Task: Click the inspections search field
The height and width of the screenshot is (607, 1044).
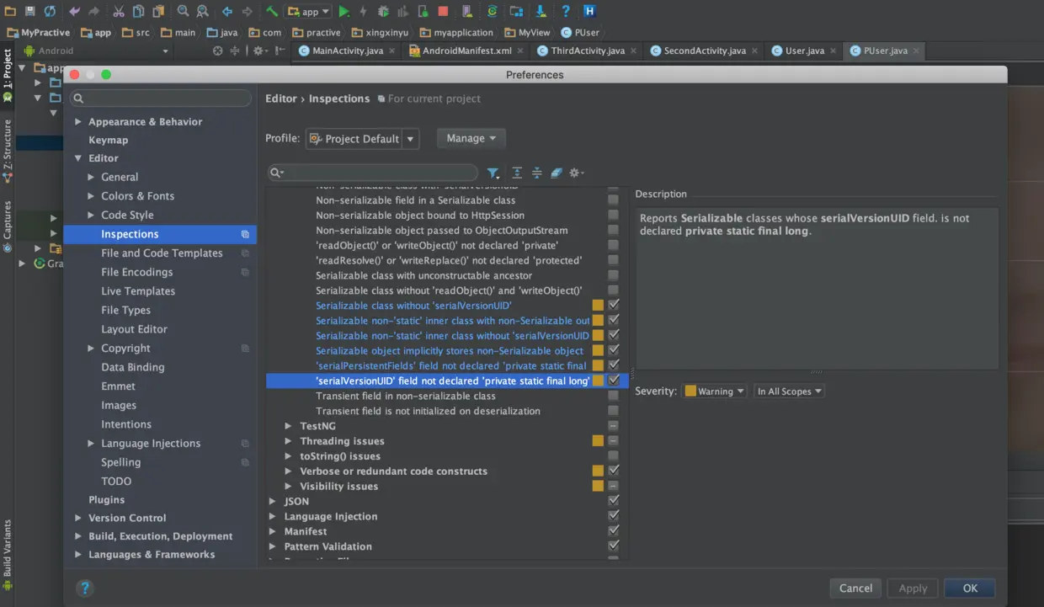Action: 373,173
